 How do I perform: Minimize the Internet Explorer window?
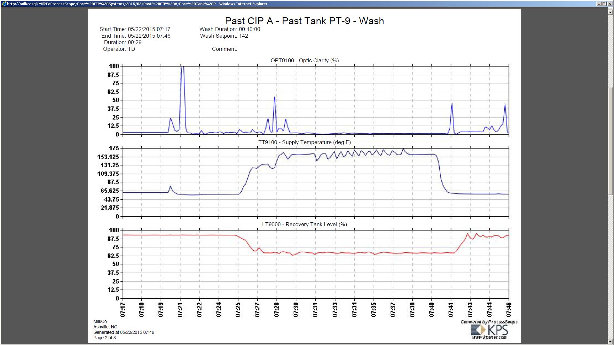[599, 4]
